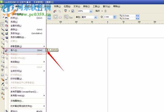
Task: Open Document Properties (文档属性) entry
Action: click(25, 101)
